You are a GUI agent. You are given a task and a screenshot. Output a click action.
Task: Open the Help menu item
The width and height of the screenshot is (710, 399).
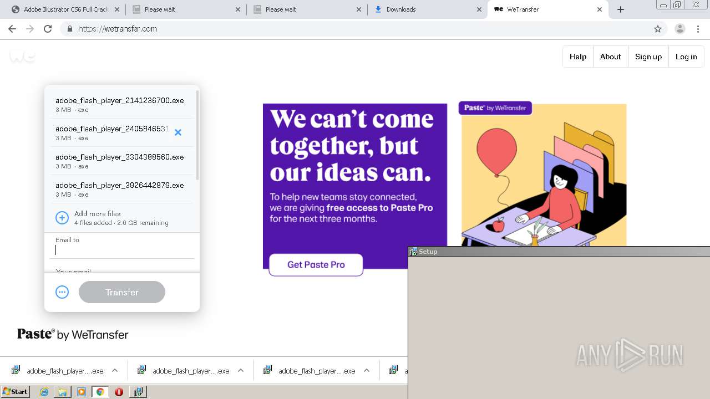tap(578, 57)
